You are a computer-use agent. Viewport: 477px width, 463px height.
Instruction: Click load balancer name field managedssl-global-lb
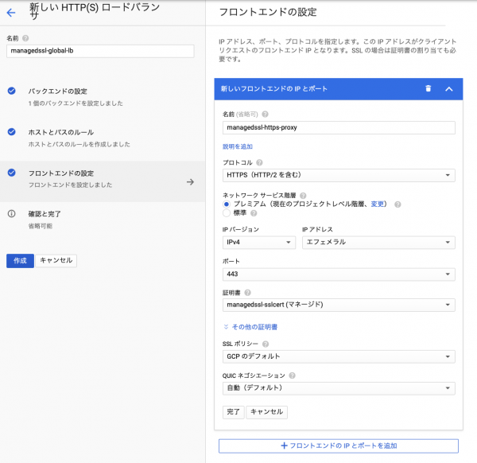click(x=100, y=51)
